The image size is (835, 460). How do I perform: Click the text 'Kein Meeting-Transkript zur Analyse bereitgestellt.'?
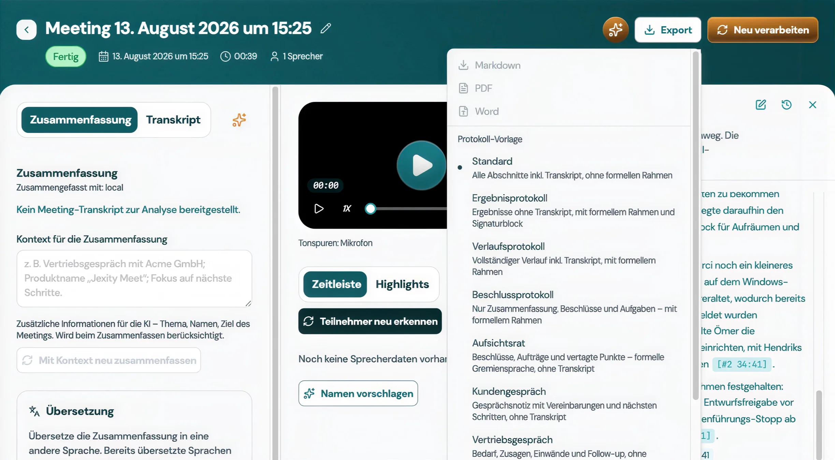click(x=128, y=210)
